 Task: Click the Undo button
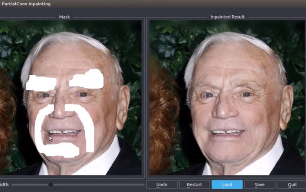162,185
